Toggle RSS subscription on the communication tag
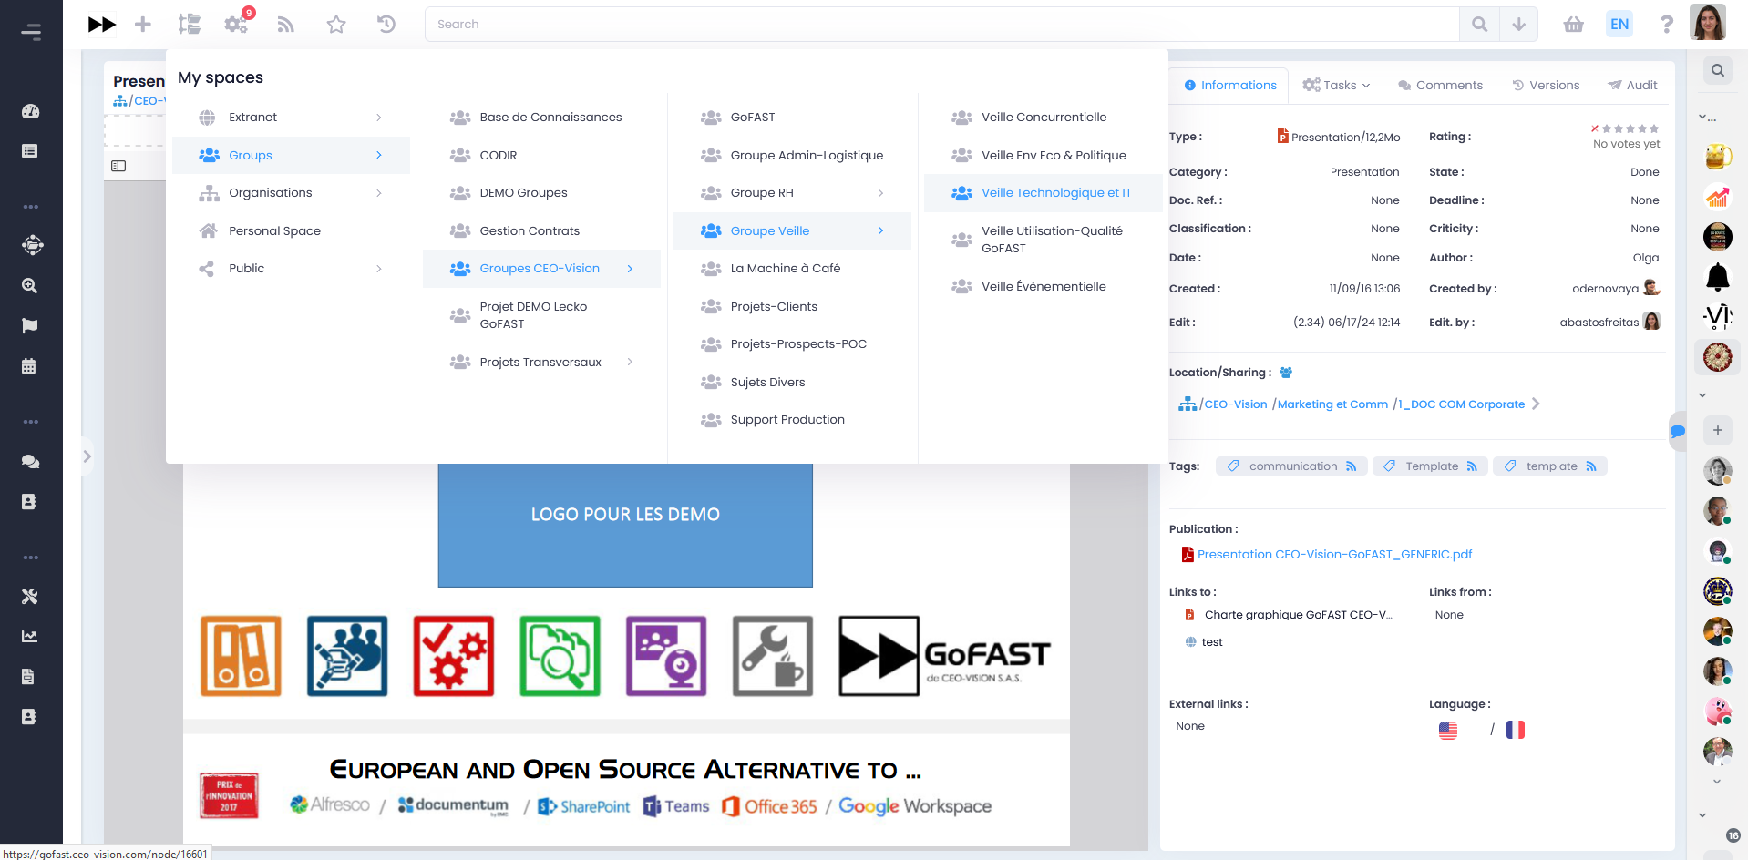 tap(1352, 466)
